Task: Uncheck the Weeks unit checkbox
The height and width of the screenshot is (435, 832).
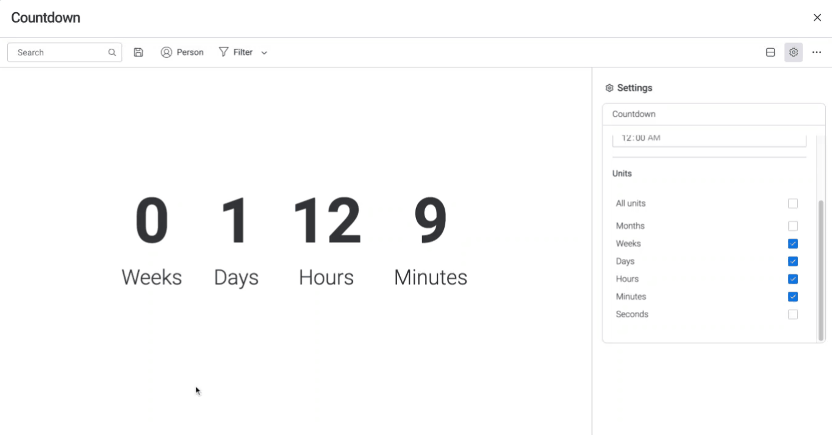Action: click(x=793, y=244)
